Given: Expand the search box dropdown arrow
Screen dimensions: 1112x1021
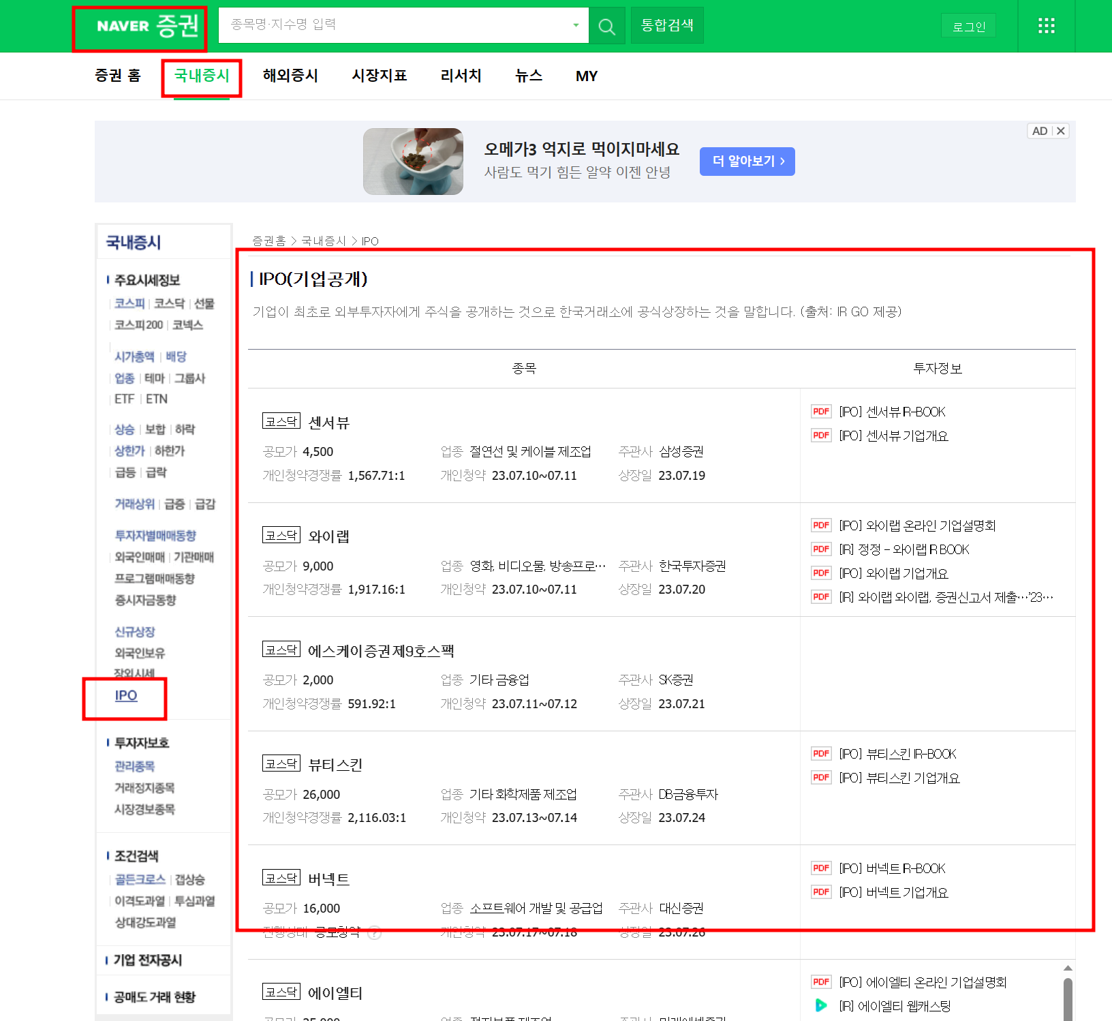Looking at the screenshot, I should [x=576, y=25].
